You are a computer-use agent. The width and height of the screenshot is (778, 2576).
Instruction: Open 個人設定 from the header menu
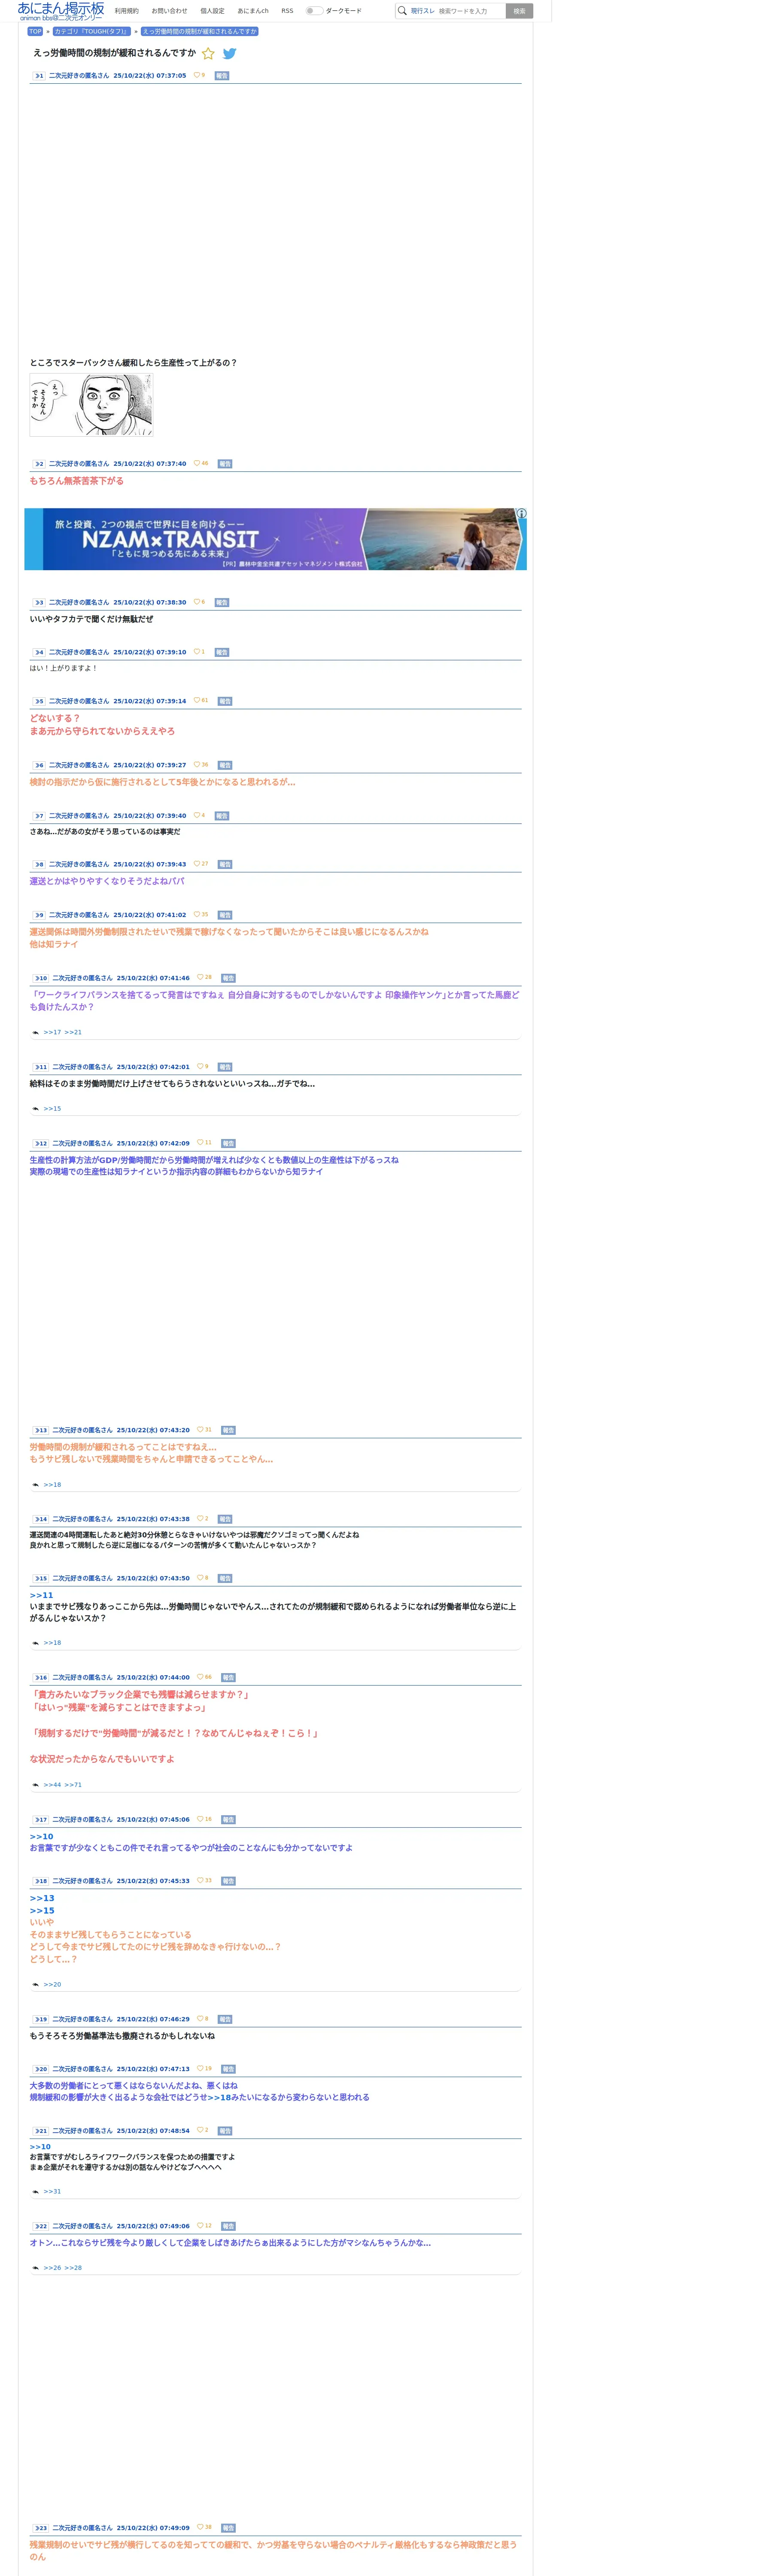pos(212,11)
